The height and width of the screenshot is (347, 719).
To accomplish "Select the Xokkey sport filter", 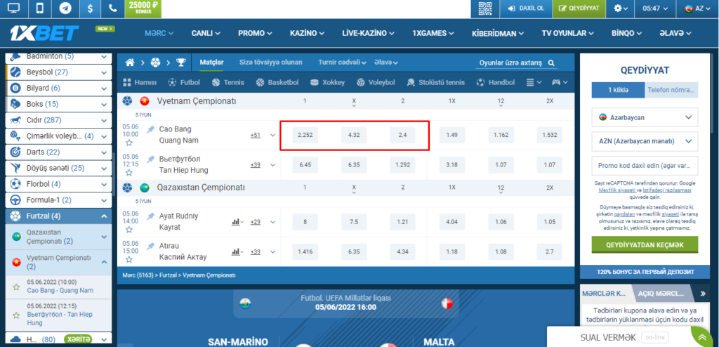I will (327, 82).
